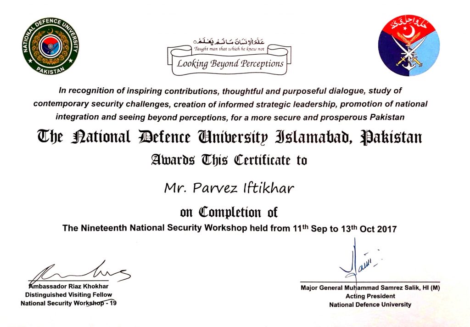Click 'Major General Muhammad Samrez Salik, HI (M)'

[x=370, y=288]
